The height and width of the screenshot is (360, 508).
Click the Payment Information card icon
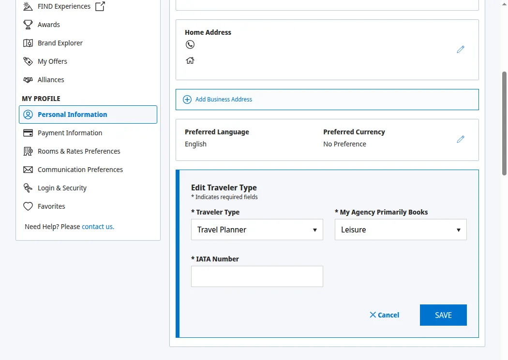tap(28, 133)
